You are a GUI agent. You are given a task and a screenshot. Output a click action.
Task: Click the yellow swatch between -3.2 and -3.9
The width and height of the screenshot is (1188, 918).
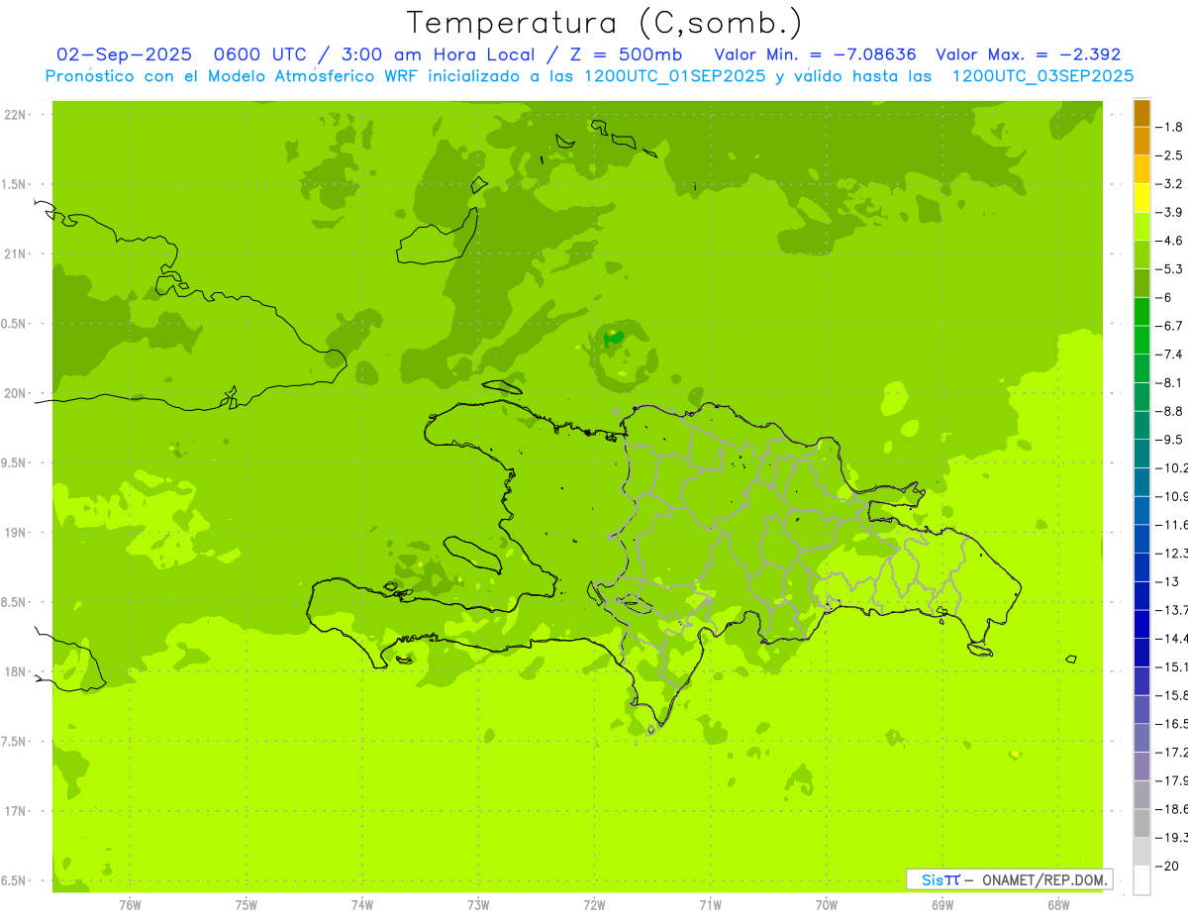(x=1141, y=199)
